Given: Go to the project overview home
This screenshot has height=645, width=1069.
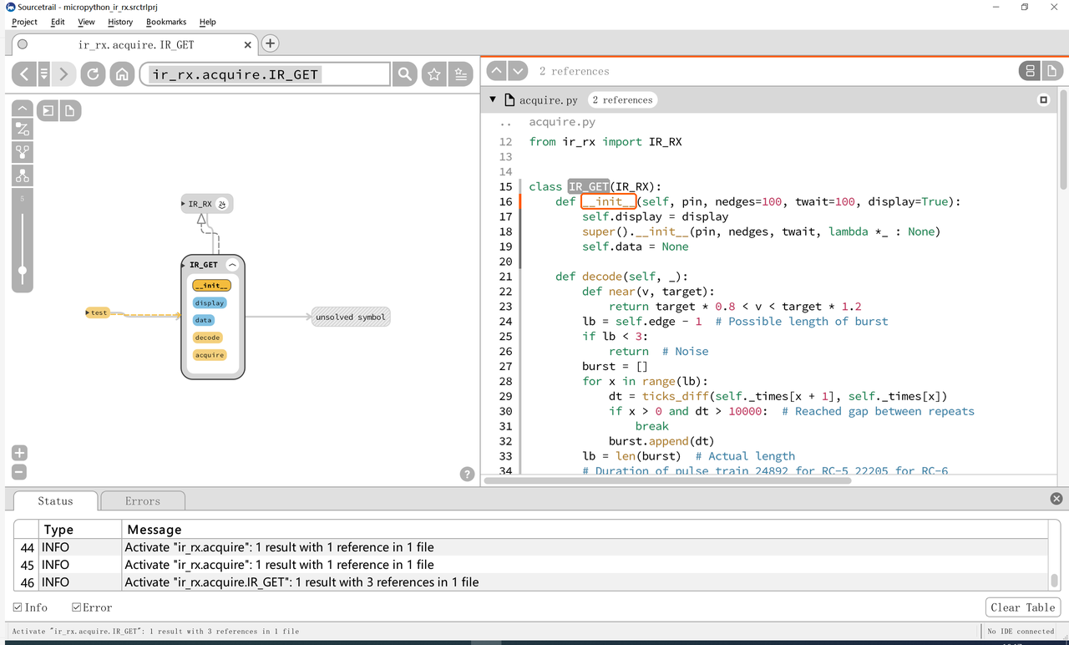Looking at the screenshot, I should point(122,74).
